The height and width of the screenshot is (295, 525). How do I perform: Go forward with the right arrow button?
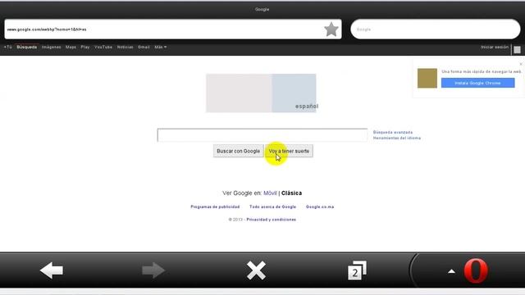pyautogui.click(x=153, y=270)
